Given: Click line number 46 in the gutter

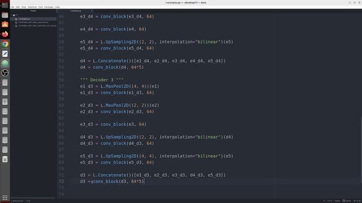Looking at the screenshot, I should (61, 16).
